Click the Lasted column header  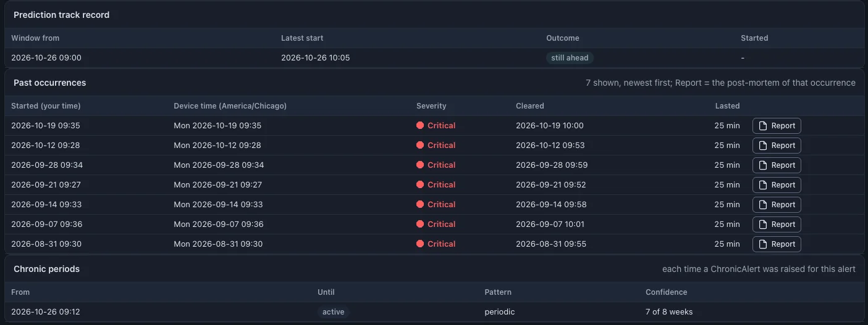coord(727,106)
